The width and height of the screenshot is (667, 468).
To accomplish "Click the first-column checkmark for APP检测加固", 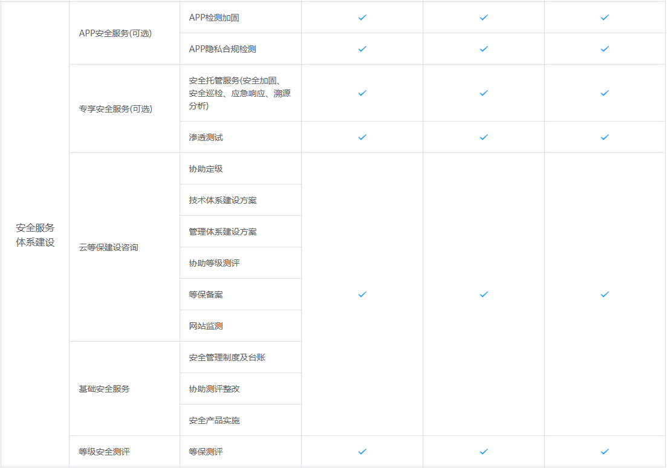I will pyautogui.click(x=362, y=18).
